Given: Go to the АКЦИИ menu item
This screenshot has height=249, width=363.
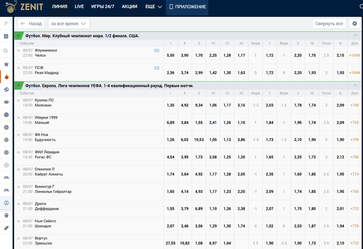Looking at the screenshot, I should tap(129, 7).
